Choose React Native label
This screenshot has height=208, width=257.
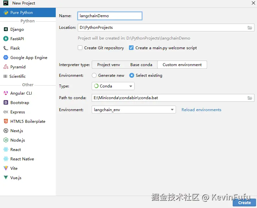click(x=22, y=159)
